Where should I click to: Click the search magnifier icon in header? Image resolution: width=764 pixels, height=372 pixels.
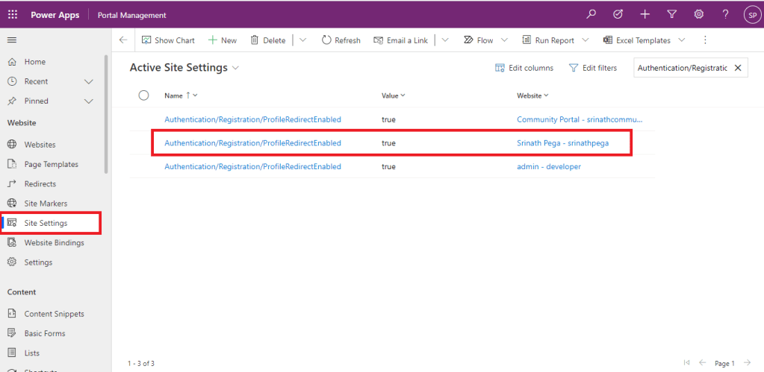pyautogui.click(x=591, y=15)
